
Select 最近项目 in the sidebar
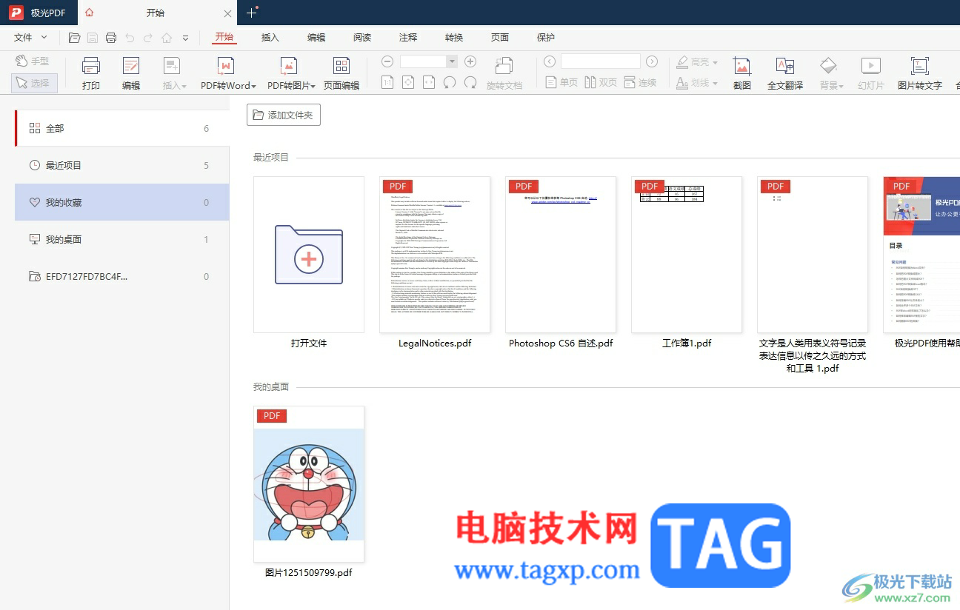click(x=122, y=165)
